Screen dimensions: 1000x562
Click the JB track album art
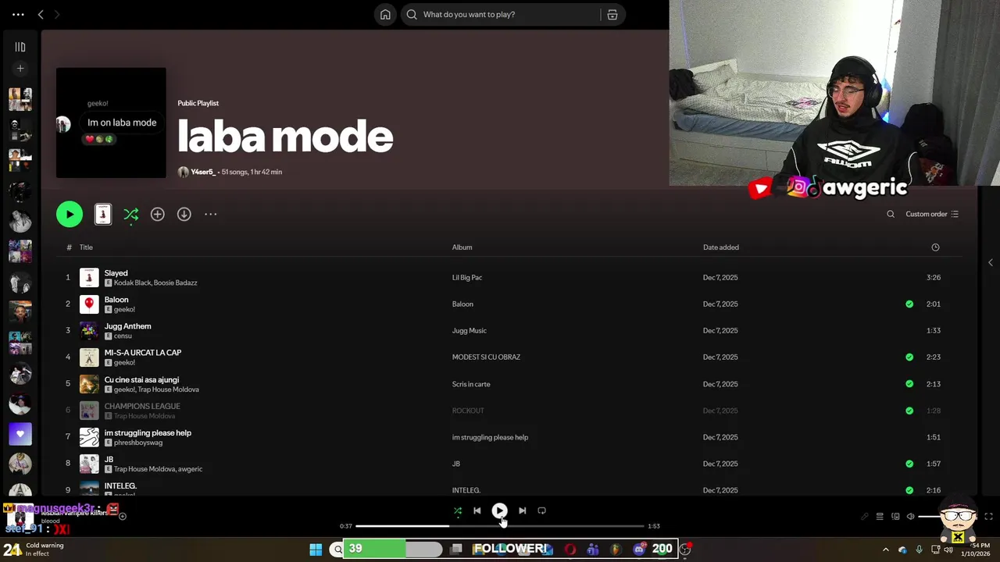pyautogui.click(x=89, y=464)
